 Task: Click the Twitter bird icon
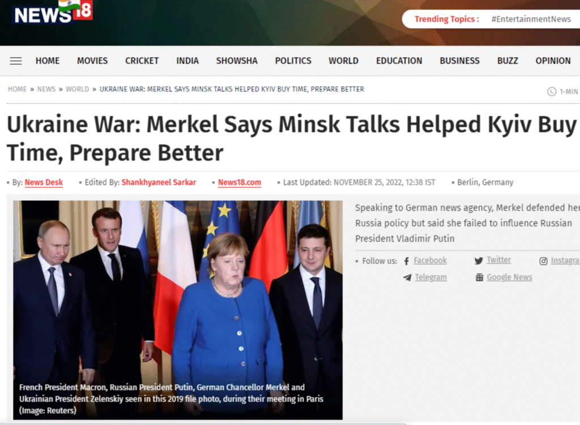coord(478,261)
